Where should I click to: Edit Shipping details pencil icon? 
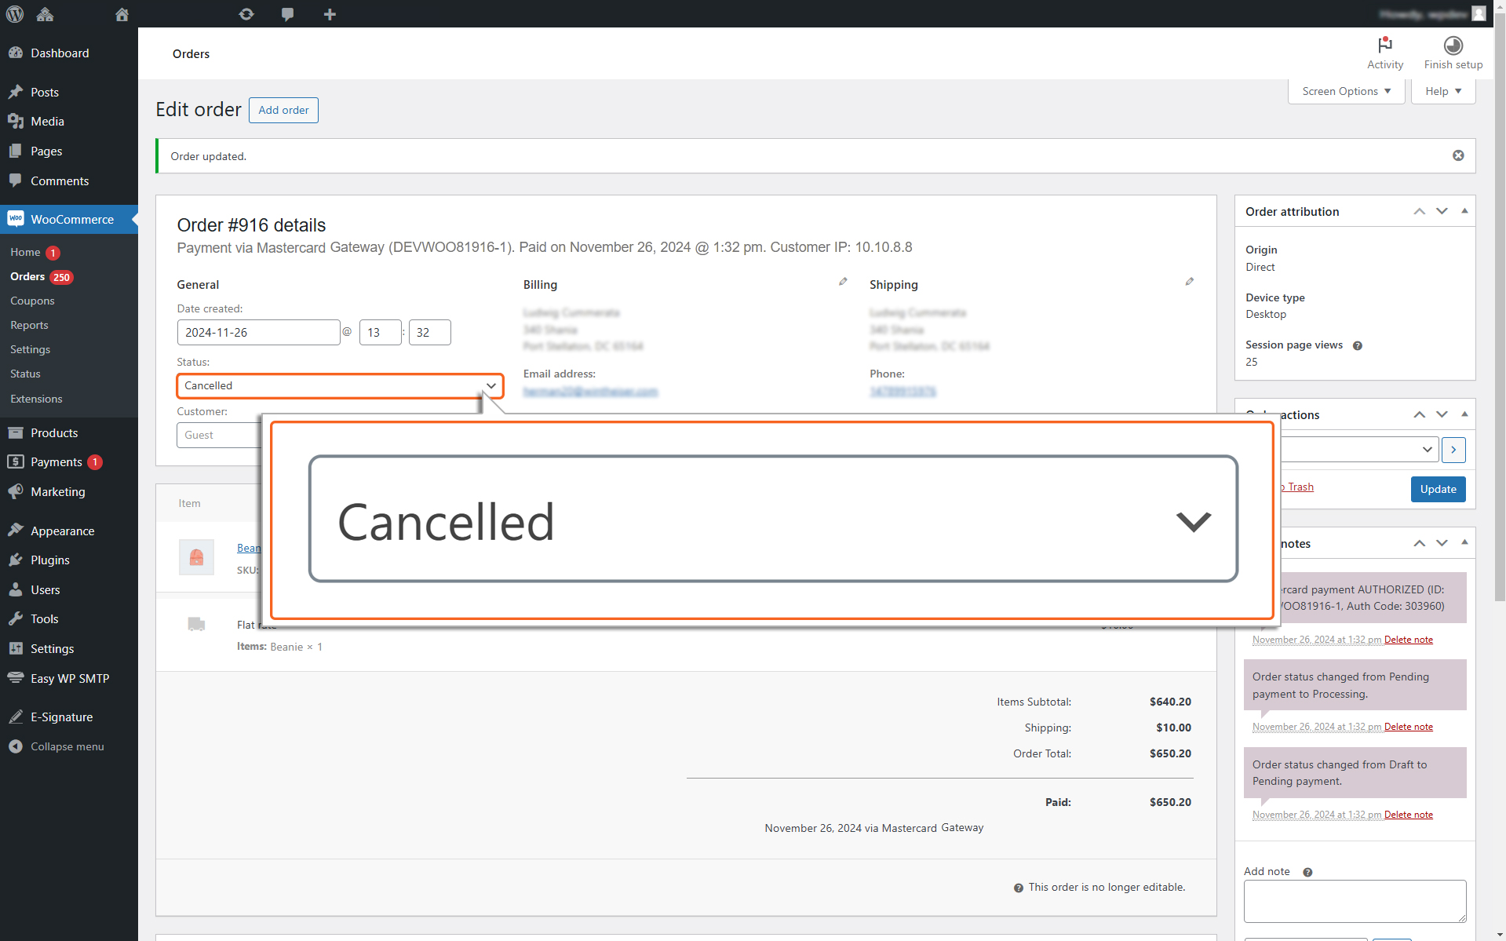1190,281
